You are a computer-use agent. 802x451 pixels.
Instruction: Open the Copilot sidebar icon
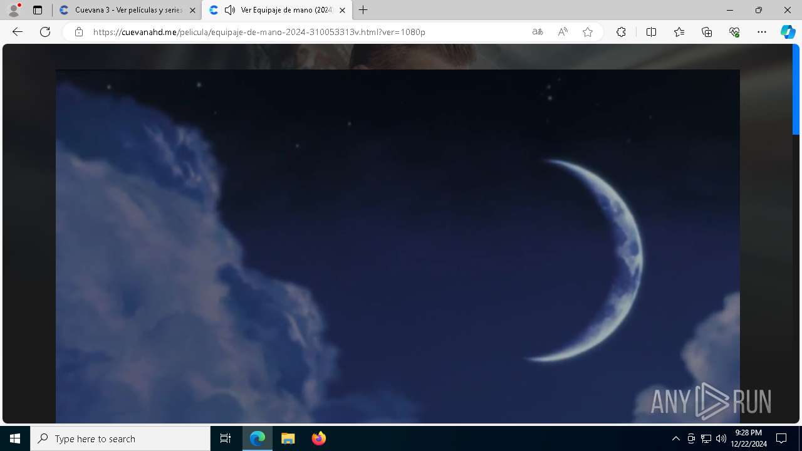tap(788, 32)
